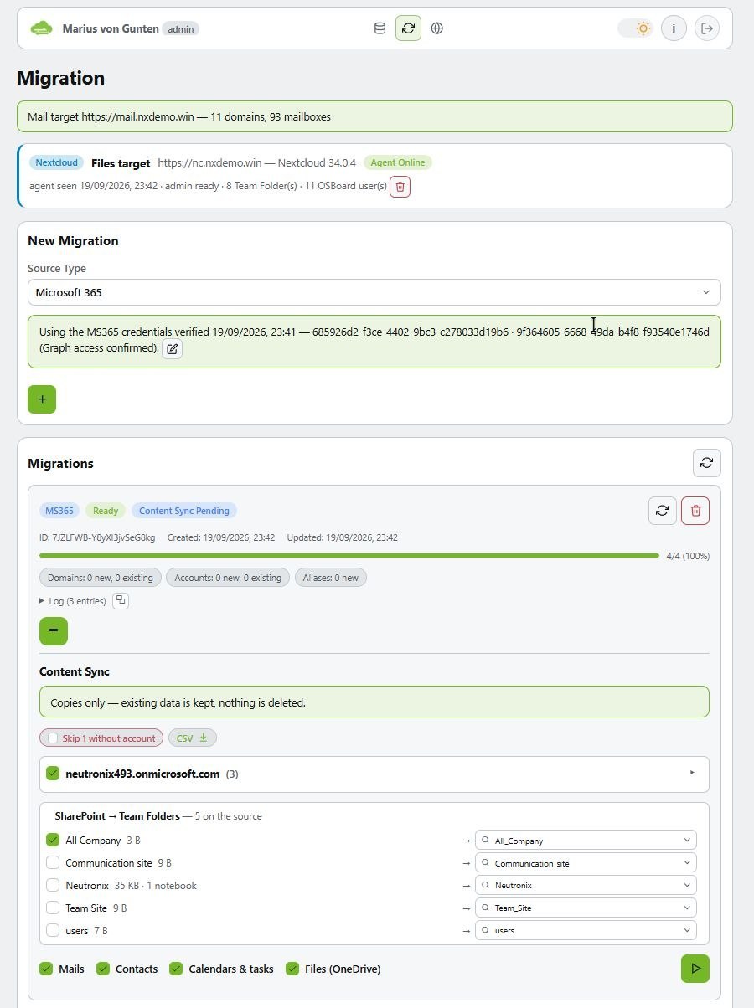Uncheck the Contacts option
Viewport: 754px width, 1008px height.
[x=103, y=969]
